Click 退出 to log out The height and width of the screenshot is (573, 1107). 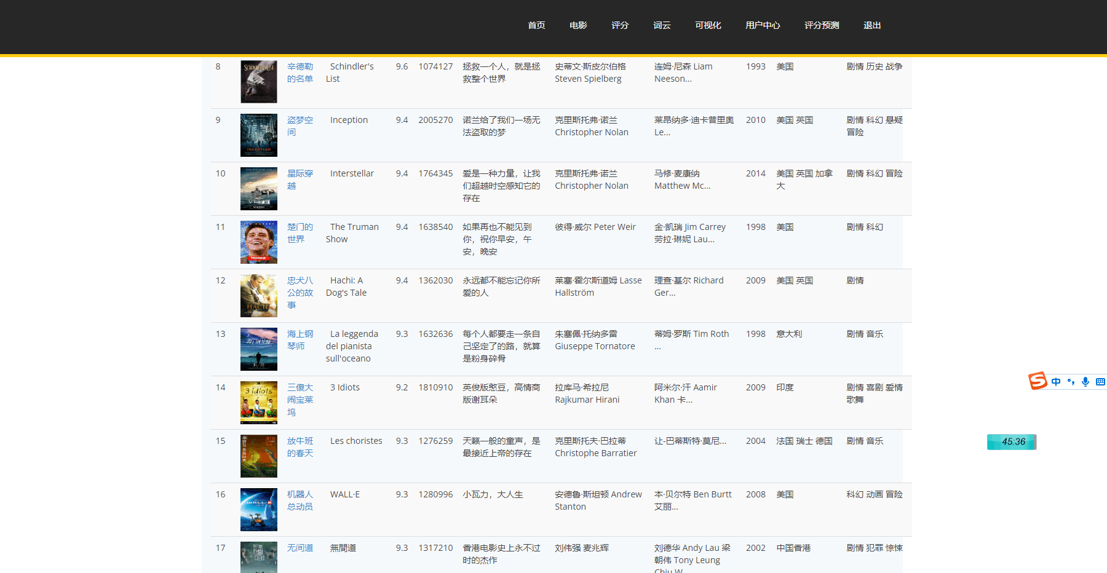[872, 25]
